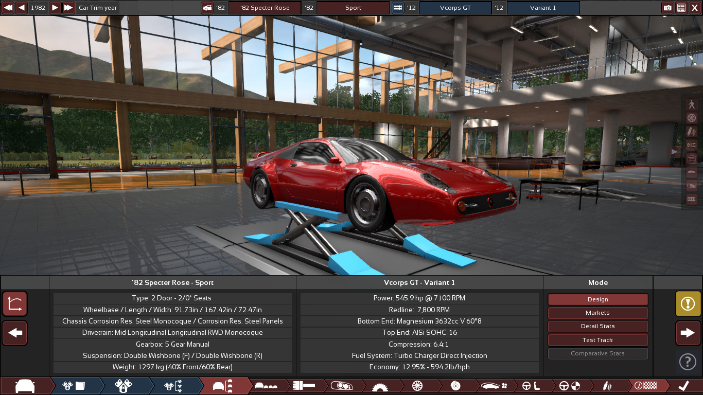Open the test track checkered flag tab
This screenshot has width=703, height=395.
click(x=646, y=386)
